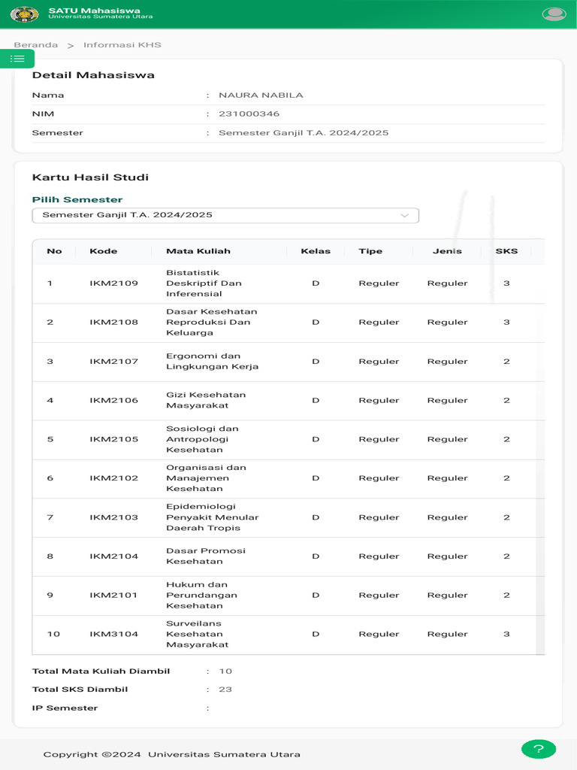The image size is (577, 770).
Task: Sort by the Kode column header
Action: click(x=103, y=251)
